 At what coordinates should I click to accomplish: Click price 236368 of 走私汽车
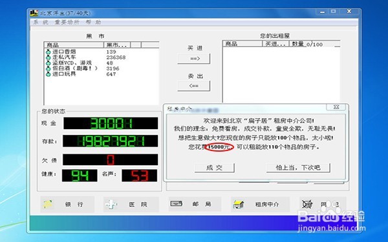[116, 57]
